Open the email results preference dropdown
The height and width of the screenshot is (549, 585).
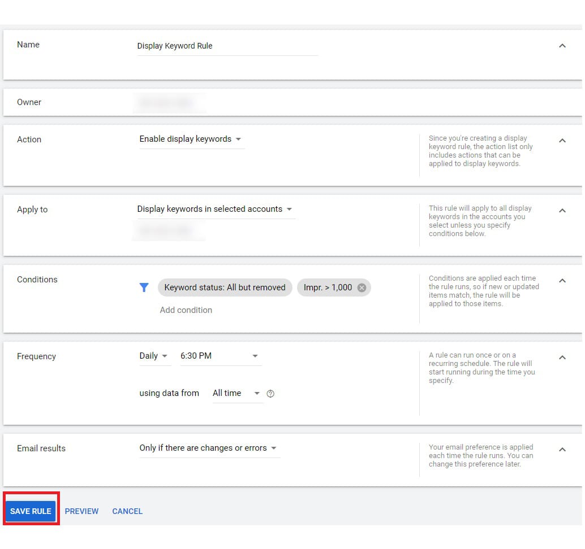tap(208, 448)
